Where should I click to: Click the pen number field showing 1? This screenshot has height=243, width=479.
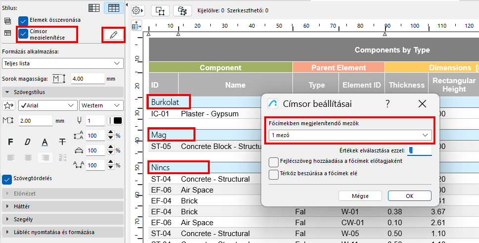click(x=96, y=121)
